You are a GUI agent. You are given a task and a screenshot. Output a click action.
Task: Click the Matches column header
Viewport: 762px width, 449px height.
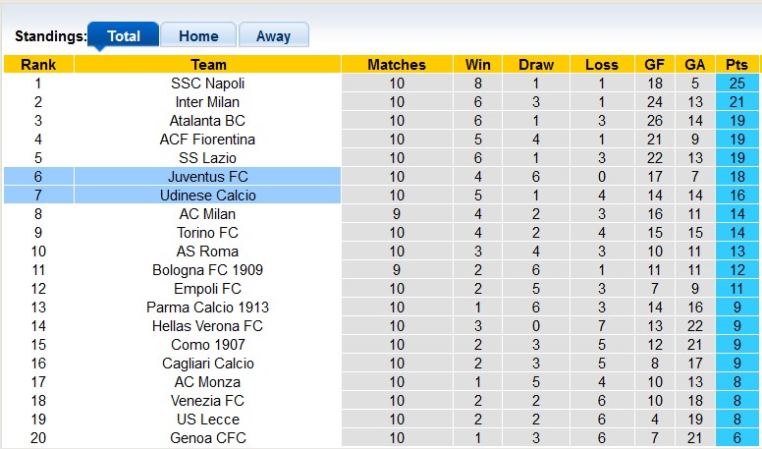tap(397, 65)
